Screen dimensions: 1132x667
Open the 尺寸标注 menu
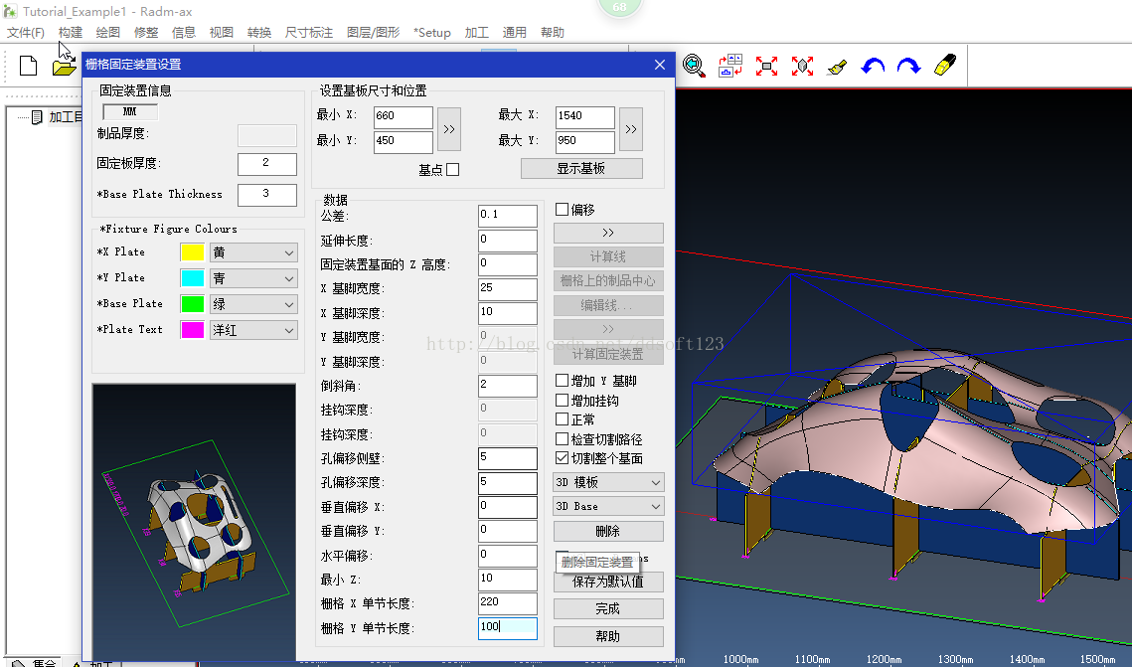pos(308,33)
